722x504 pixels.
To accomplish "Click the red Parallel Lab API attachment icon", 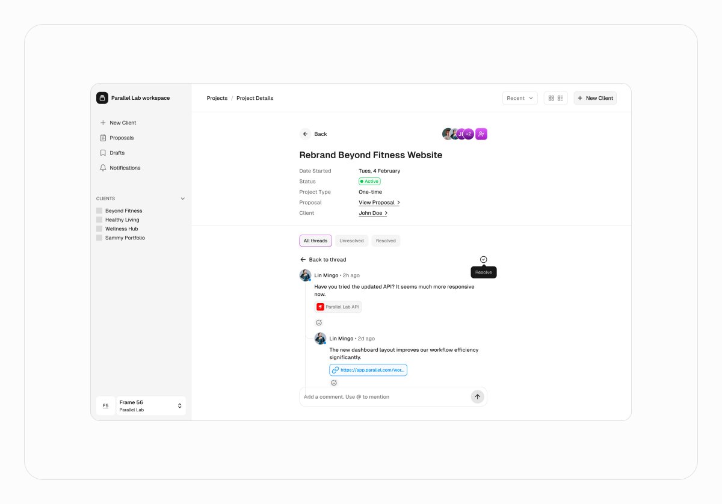I will click(321, 307).
